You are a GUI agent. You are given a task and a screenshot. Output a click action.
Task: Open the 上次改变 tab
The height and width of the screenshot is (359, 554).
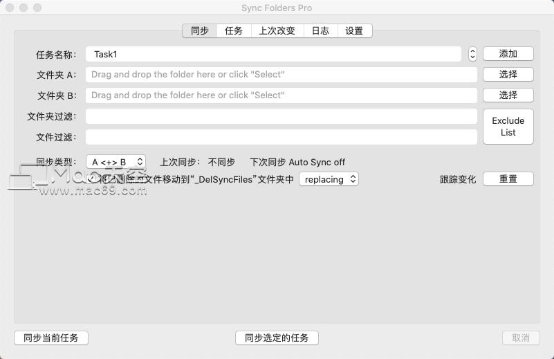[277, 30]
